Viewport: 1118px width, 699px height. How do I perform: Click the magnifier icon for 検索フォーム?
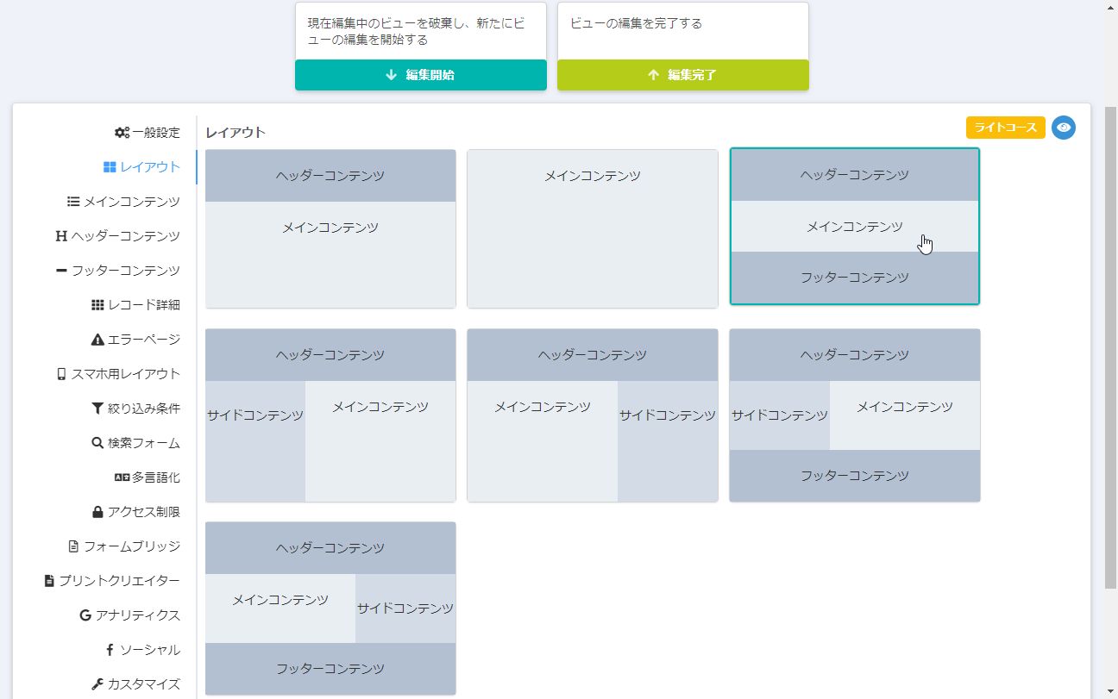[97, 443]
